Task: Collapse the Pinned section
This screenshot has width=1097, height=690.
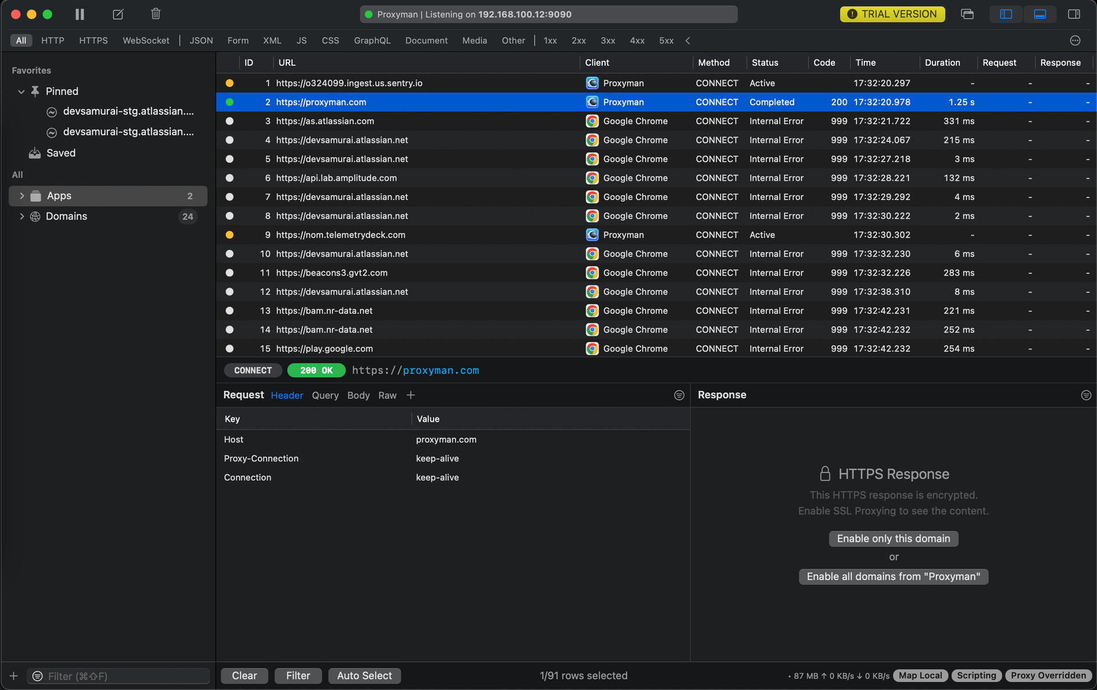Action: coord(21,91)
